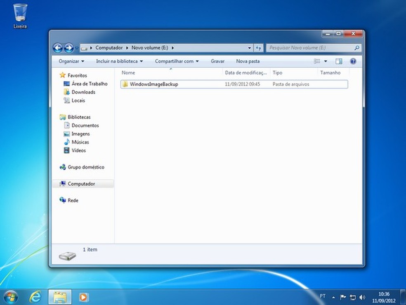Click the Nova pasta button

pos(248,61)
